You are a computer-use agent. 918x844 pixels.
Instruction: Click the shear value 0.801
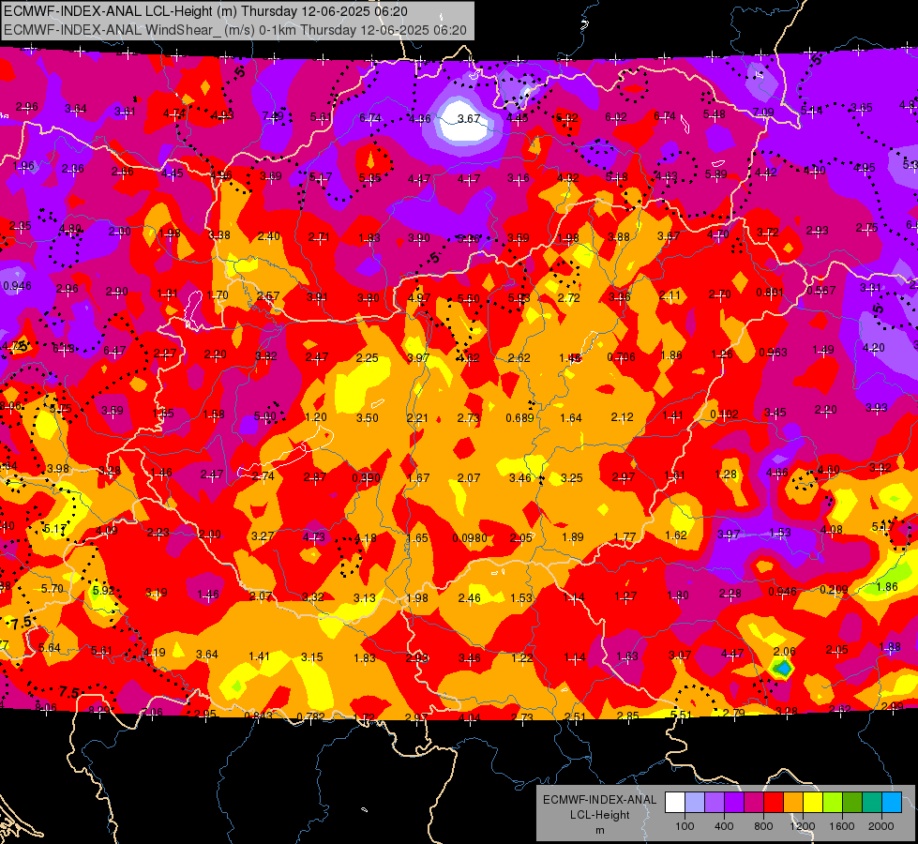(x=770, y=293)
